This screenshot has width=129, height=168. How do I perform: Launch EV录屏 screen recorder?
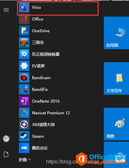[58, 66]
